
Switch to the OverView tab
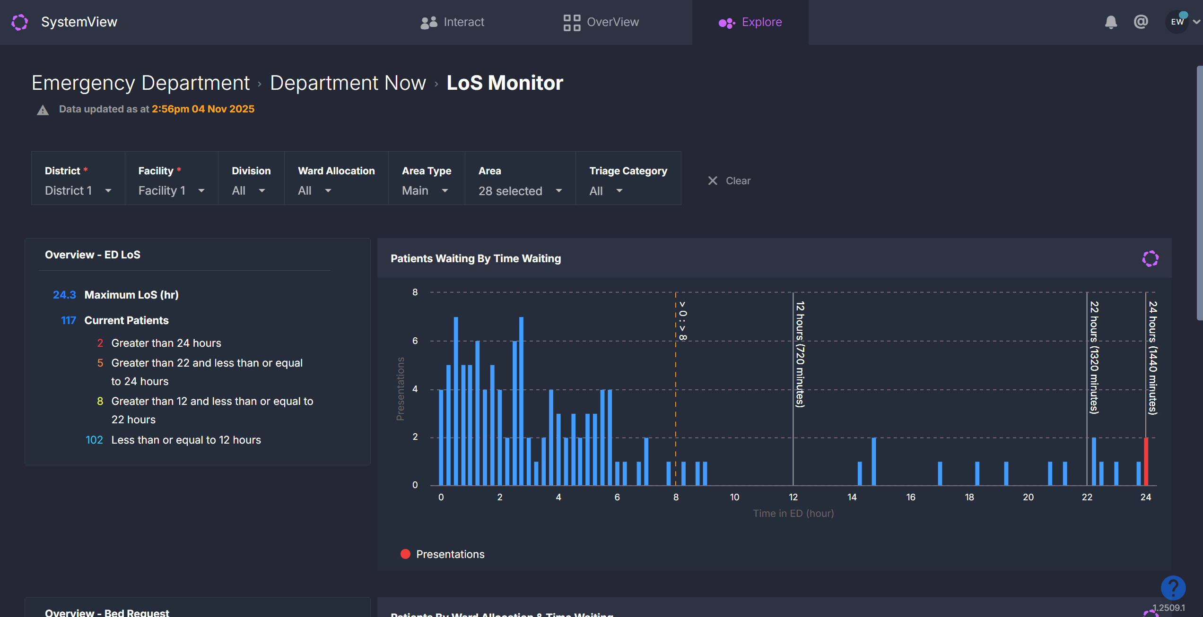pos(601,22)
